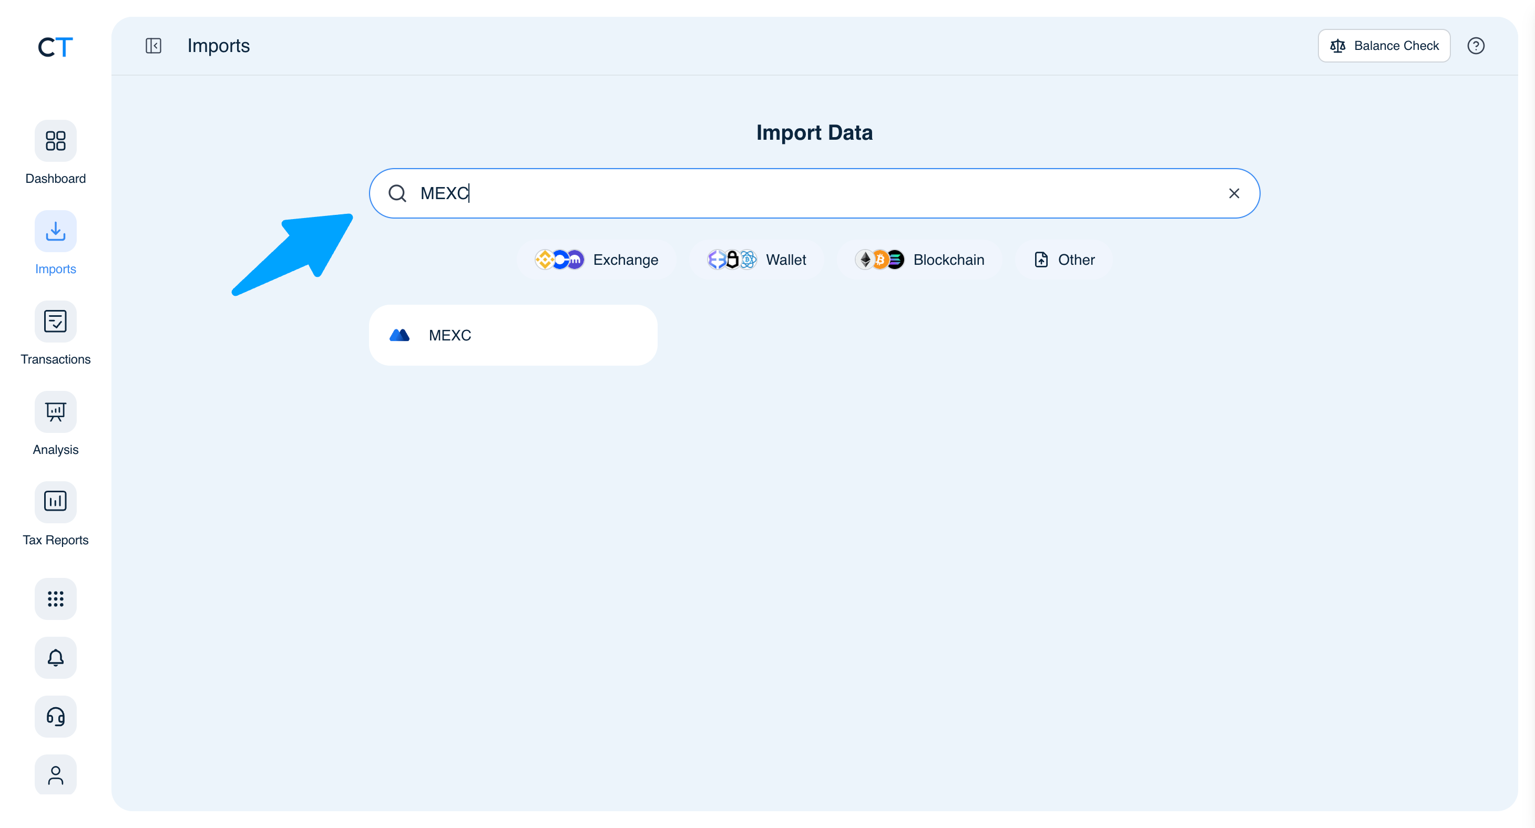Filter by Other category
1535x828 pixels.
pyautogui.click(x=1065, y=260)
